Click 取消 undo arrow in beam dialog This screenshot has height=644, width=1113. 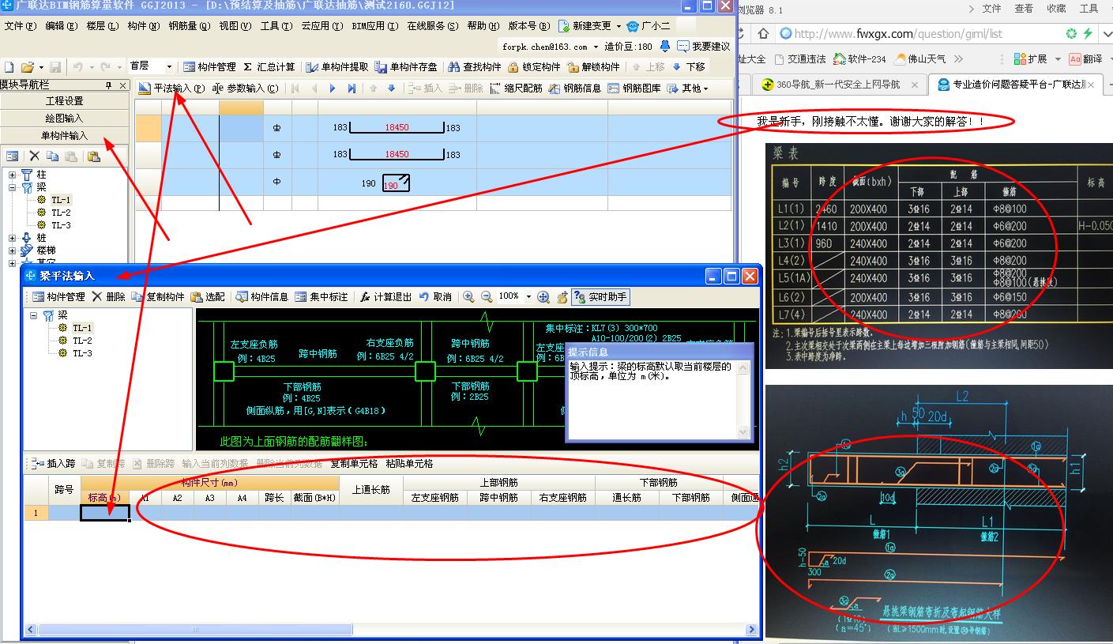coord(435,297)
